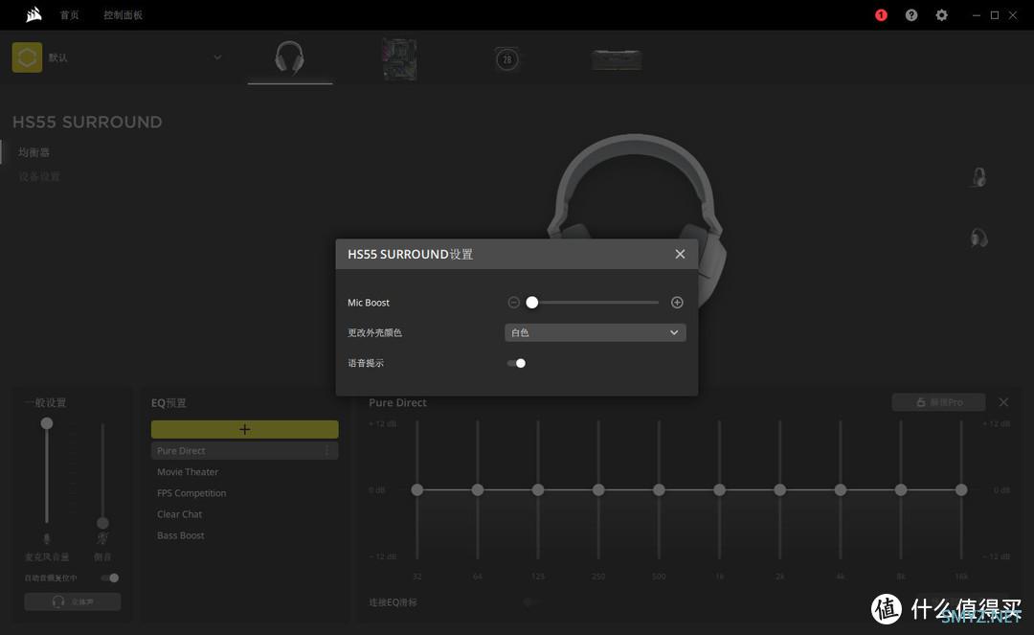1034x635 pixels.
Task: Click the Pro button above the equalizer
Action: pos(938,402)
